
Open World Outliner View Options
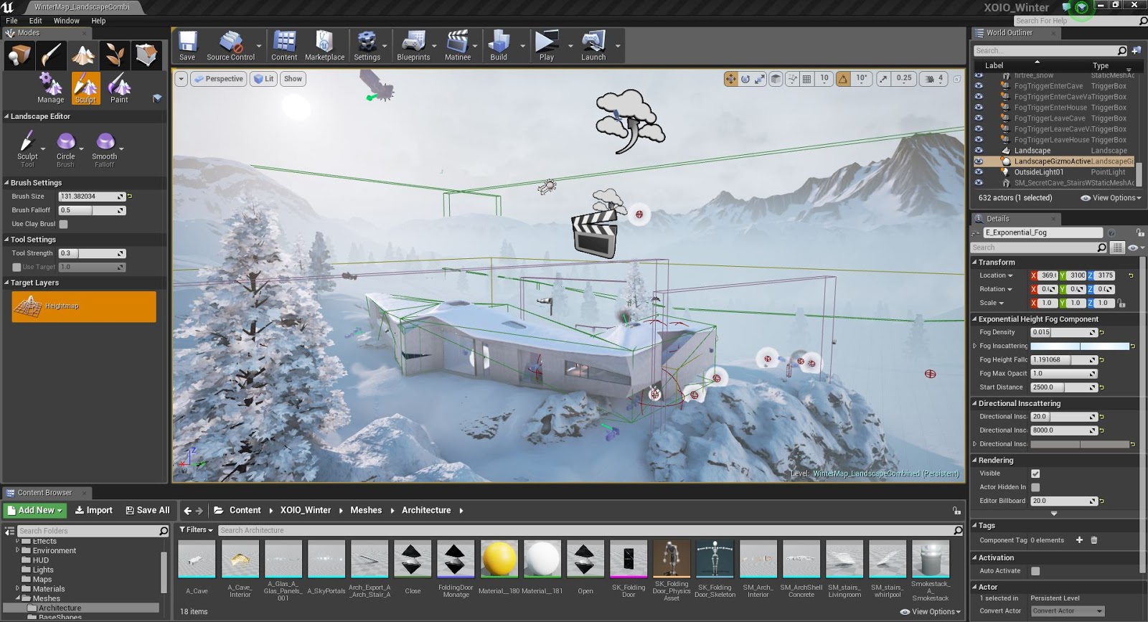pos(1111,198)
